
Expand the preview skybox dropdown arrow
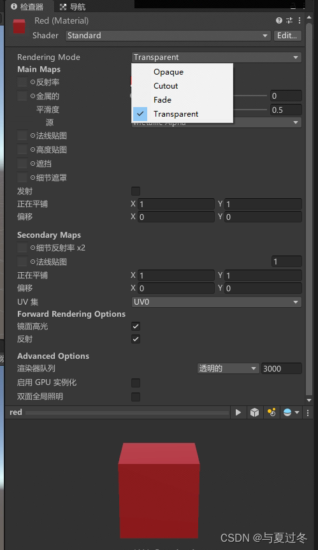click(x=297, y=412)
